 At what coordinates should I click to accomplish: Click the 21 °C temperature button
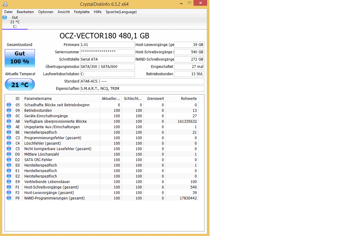(20, 85)
